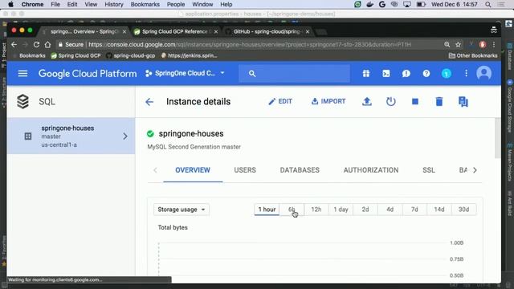514x289 pixels.
Task: Switch to the SSL tab
Action: [x=429, y=170]
